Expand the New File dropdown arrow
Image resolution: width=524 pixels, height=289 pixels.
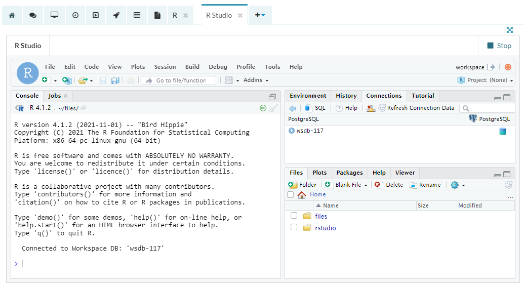point(55,81)
